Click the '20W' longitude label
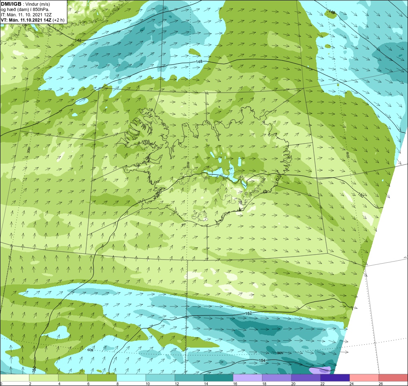408x386 pixels. click(188, 165)
